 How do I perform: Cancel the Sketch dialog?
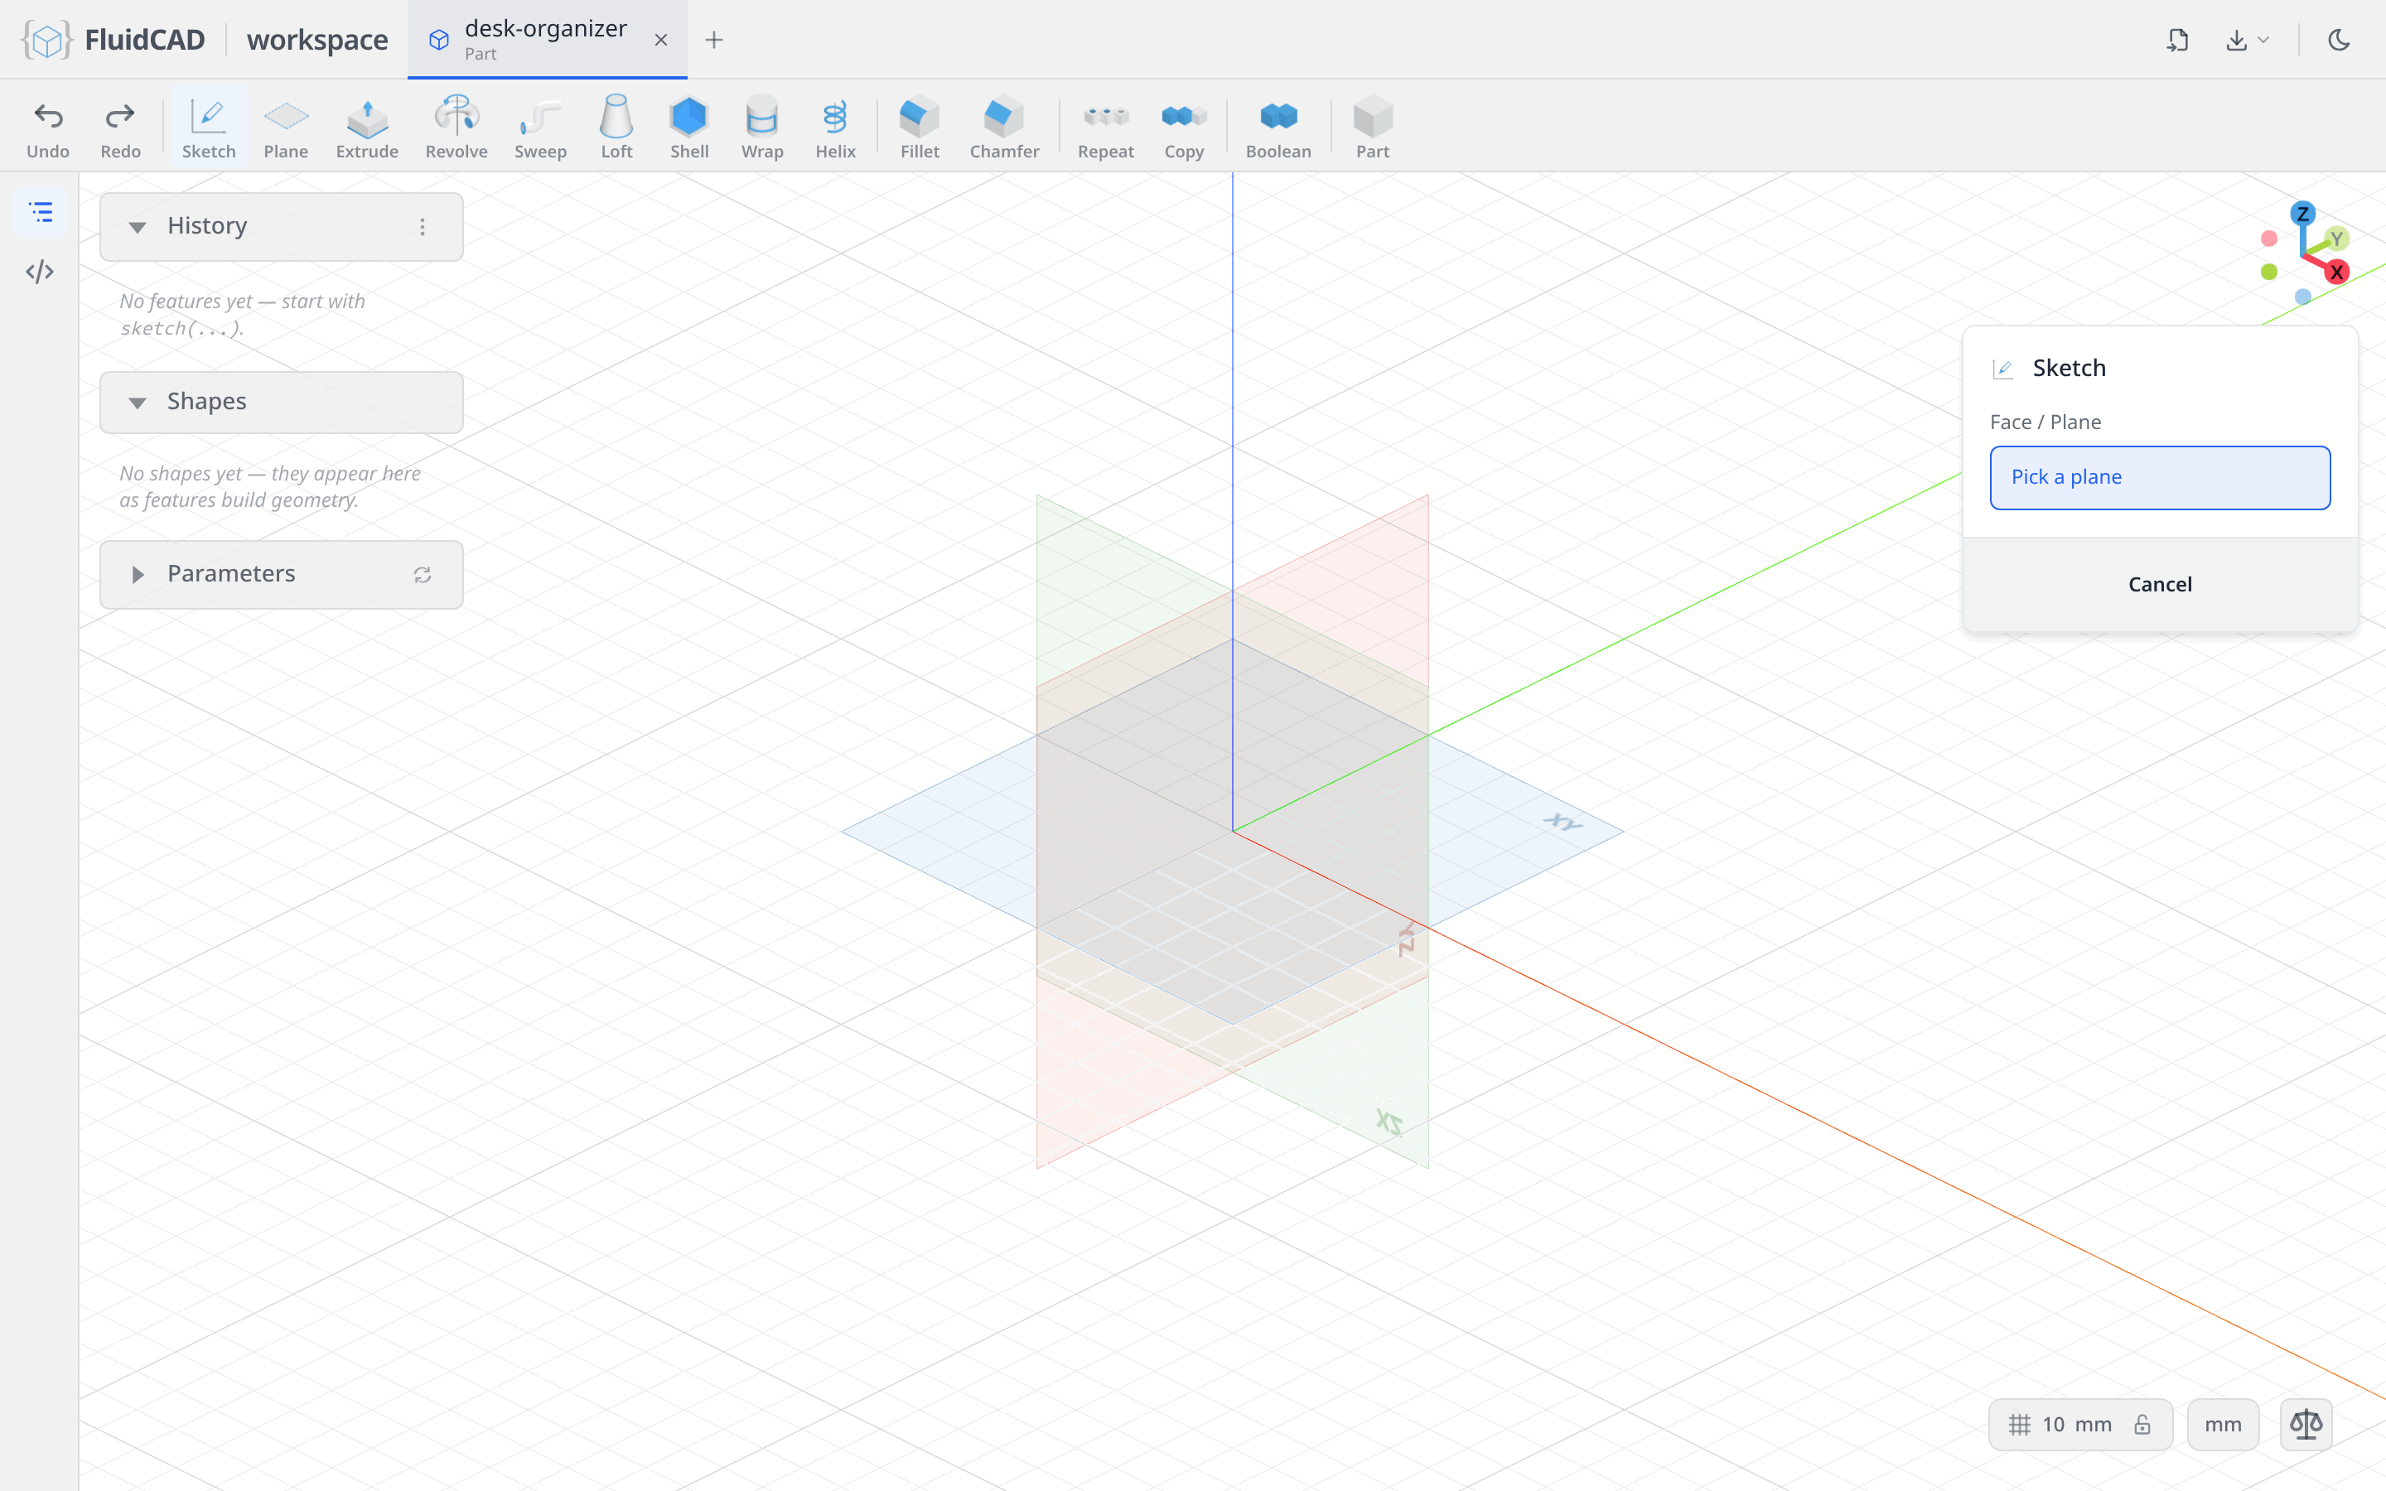(2159, 584)
